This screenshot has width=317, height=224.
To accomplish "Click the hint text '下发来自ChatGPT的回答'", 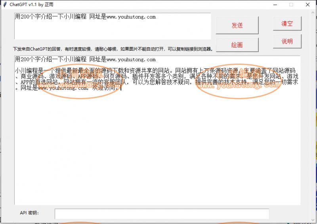I will coord(36,49).
